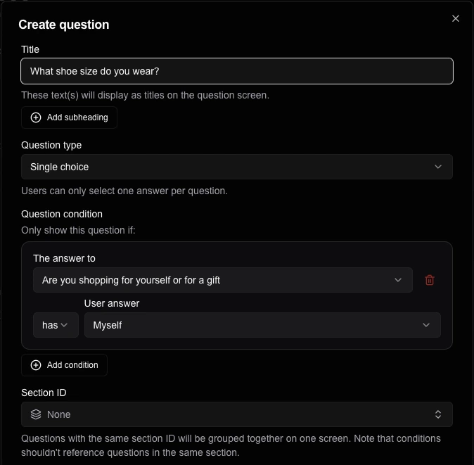Click the up-down arrows in Section ID field
Image resolution: width=474 pixels, height=465 pixels.
click(x=438, y=414)
